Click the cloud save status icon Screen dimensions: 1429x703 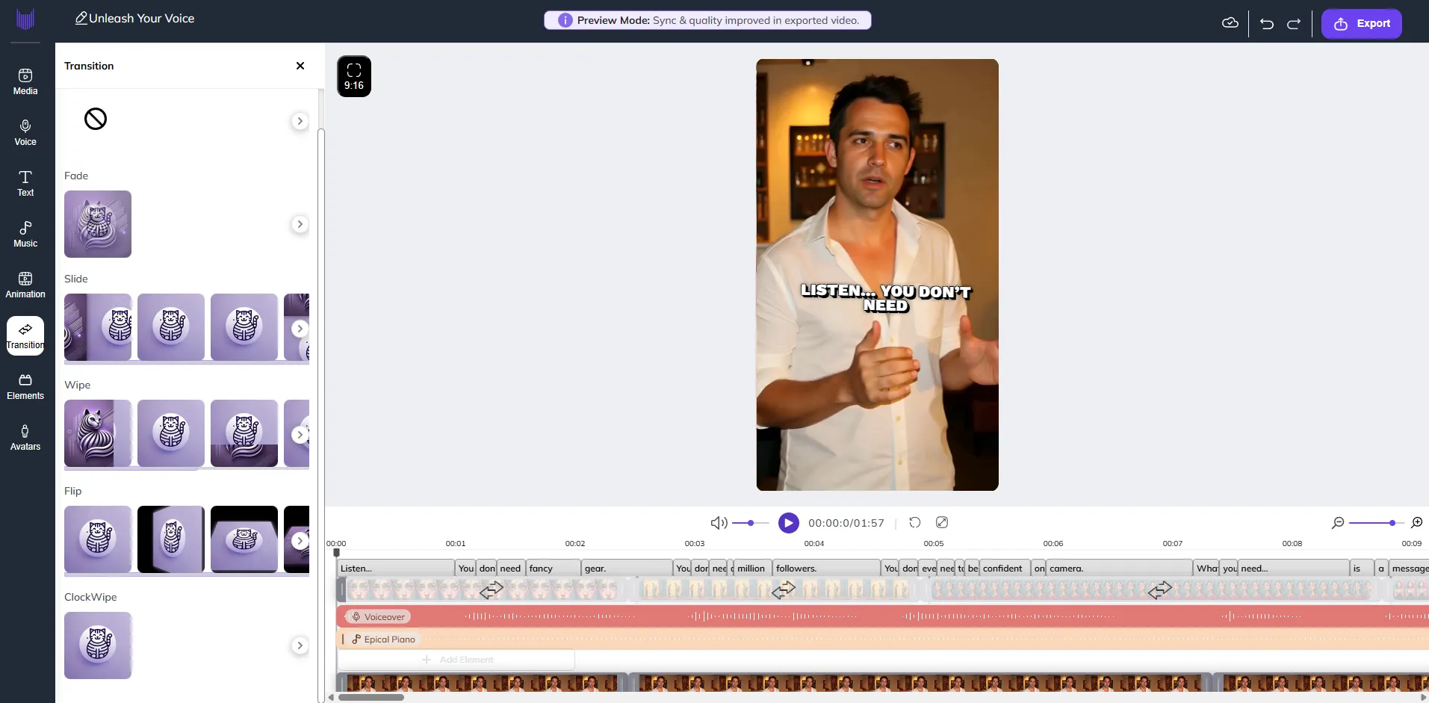tap(1230, 23)
